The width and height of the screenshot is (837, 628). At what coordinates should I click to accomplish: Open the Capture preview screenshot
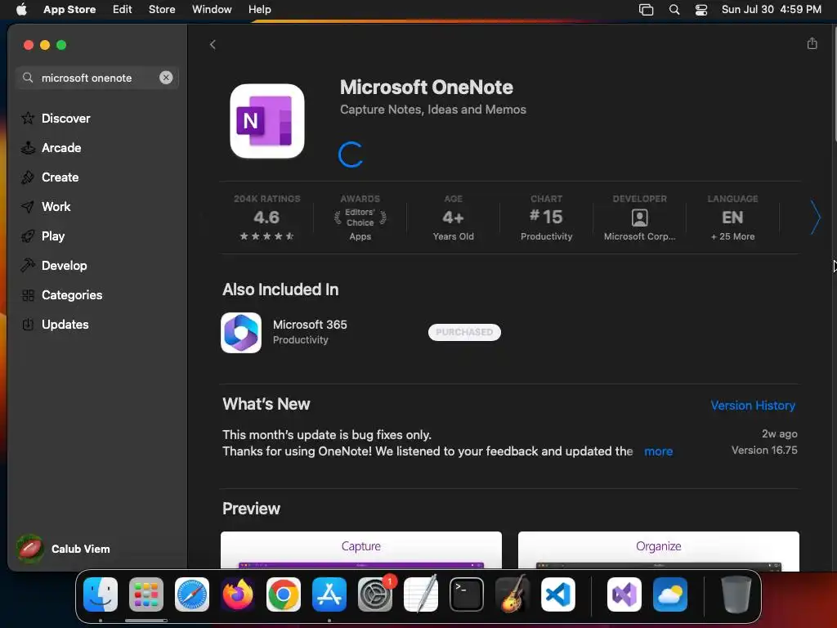tap(361, 550)
